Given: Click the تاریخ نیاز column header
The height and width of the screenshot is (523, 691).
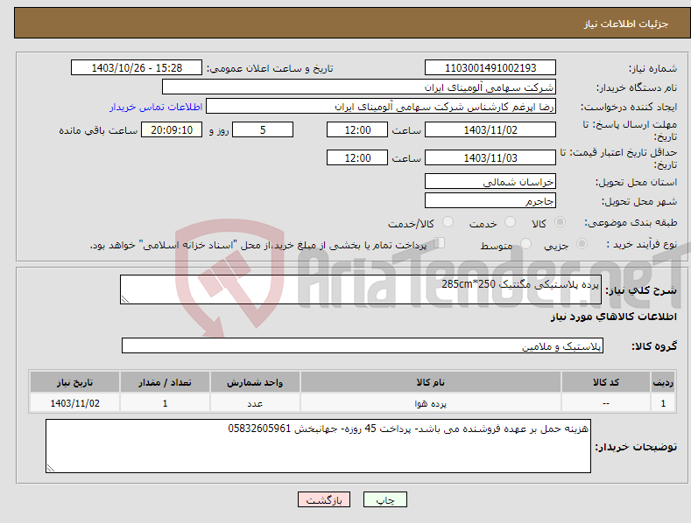Looking at the screenshot, I should (74, 382).
